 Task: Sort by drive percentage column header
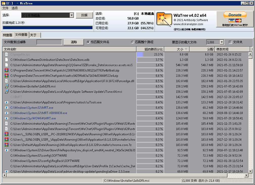point(150,49)
